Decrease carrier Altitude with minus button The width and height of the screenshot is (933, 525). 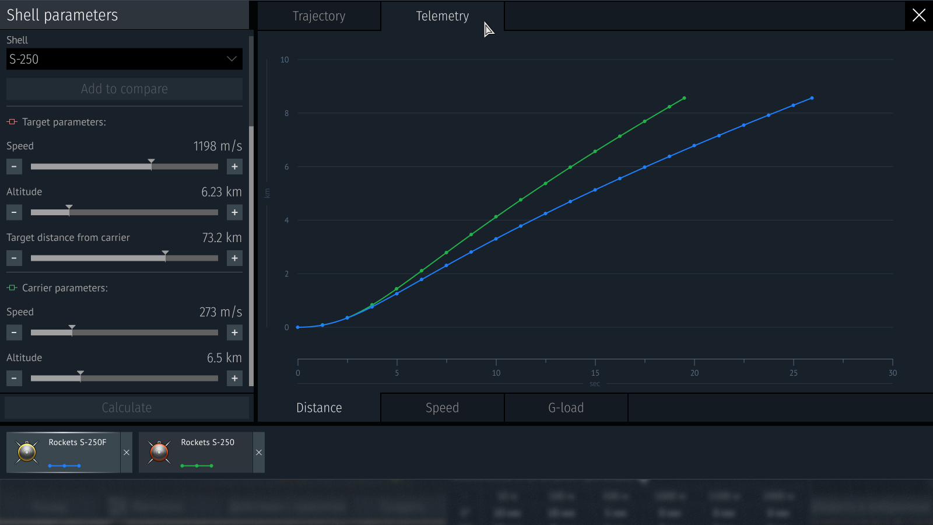14,378
